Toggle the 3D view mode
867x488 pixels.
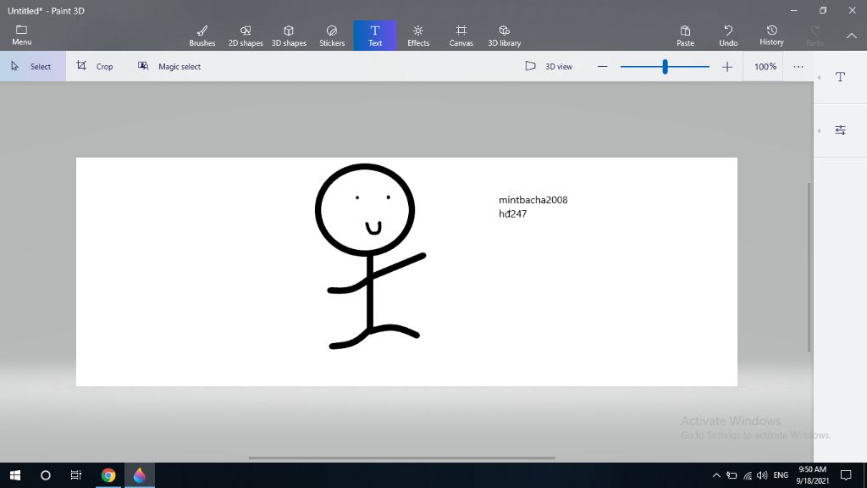[549, 66]
